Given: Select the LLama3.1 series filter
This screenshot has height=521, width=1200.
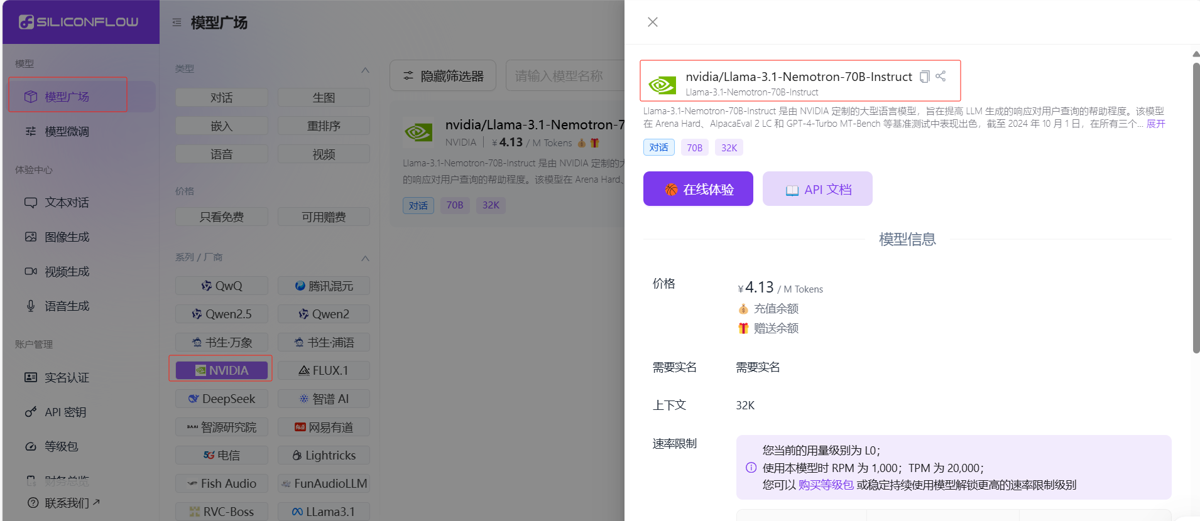Looking at the screenshot, I should pyautogui.click(x=324, y=512).
